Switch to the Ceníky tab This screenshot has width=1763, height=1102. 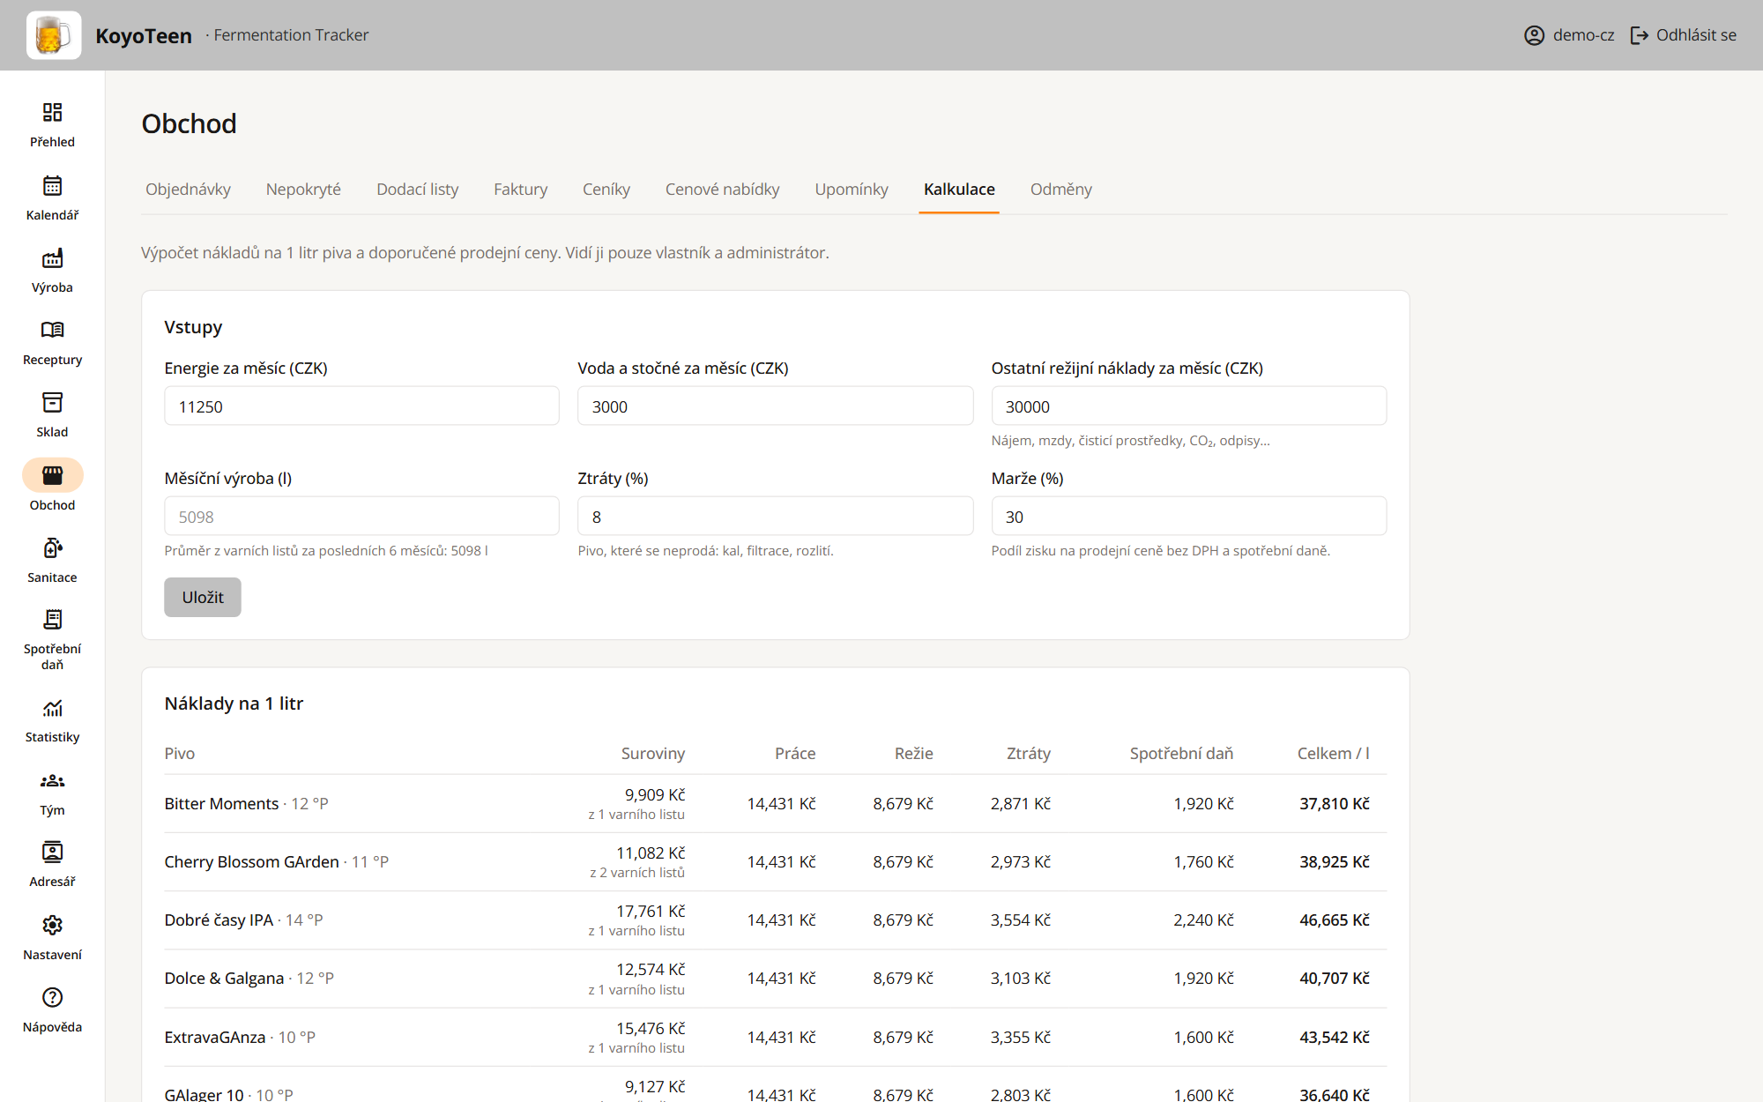coord(606,190)
